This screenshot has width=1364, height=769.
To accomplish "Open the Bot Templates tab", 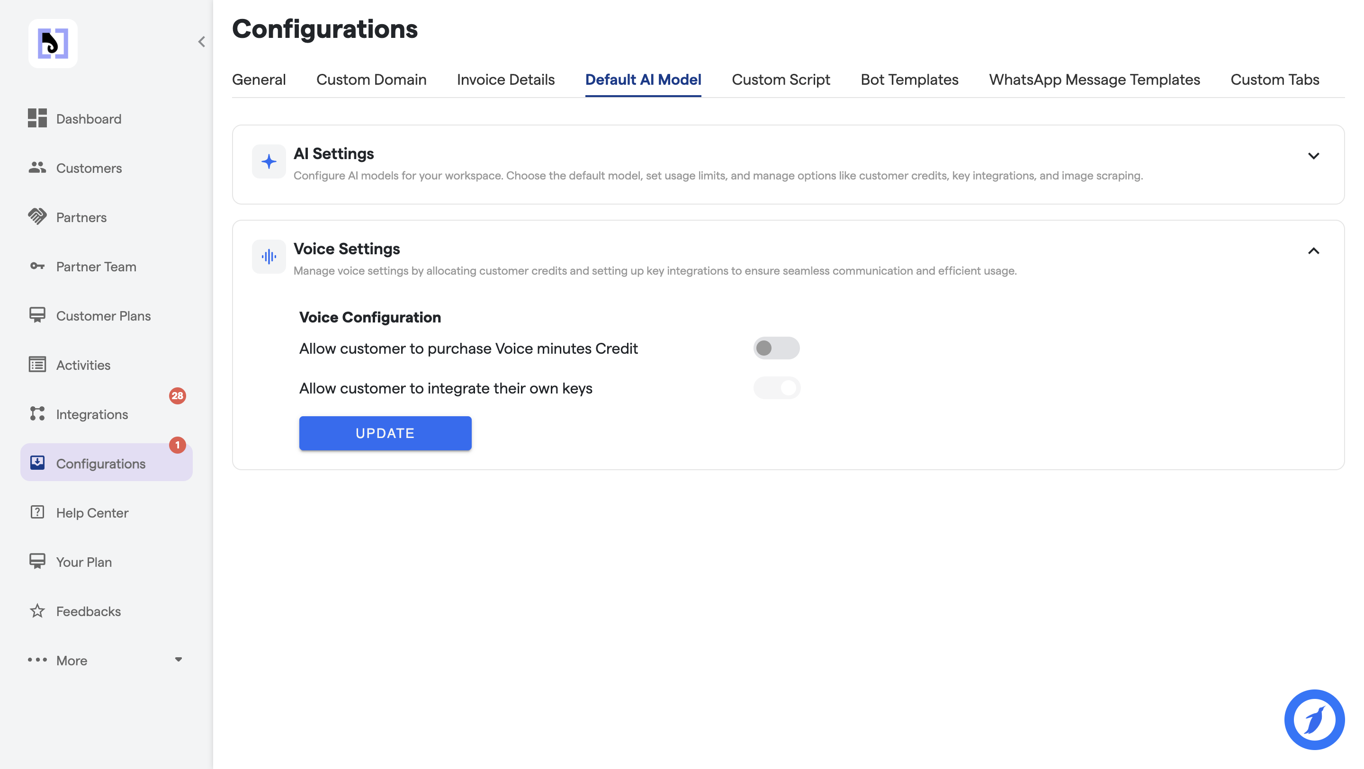I will 909,80.
